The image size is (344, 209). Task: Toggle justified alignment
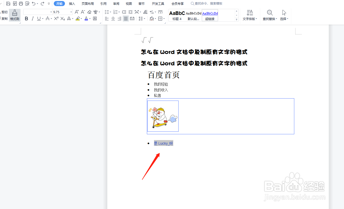coord(126,18)
